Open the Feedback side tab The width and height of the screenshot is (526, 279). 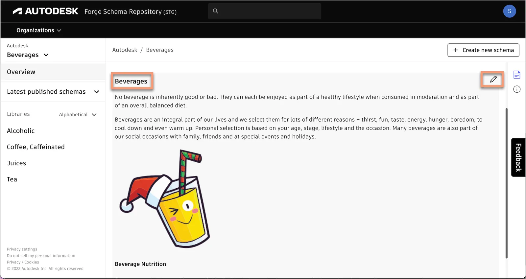[x=518, y=157]
